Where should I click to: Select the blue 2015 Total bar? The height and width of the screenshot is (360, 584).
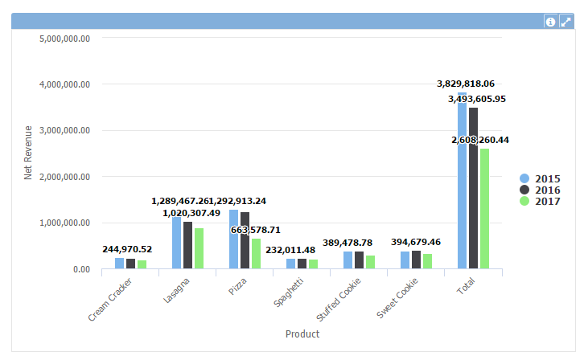[462, 181]
